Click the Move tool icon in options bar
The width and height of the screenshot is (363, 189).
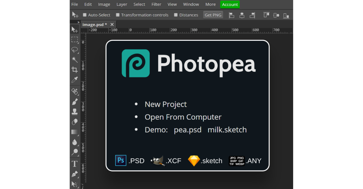[75, 15]
